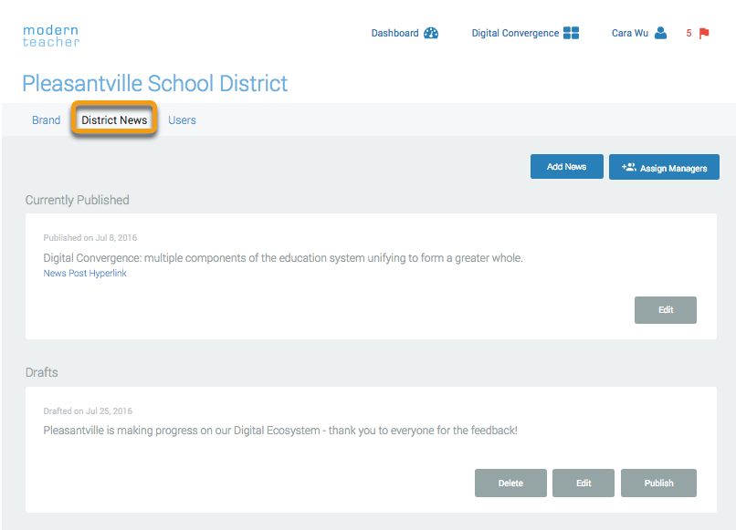
Task: Click the add-person icon on Assign Managers
Action: 629,167
